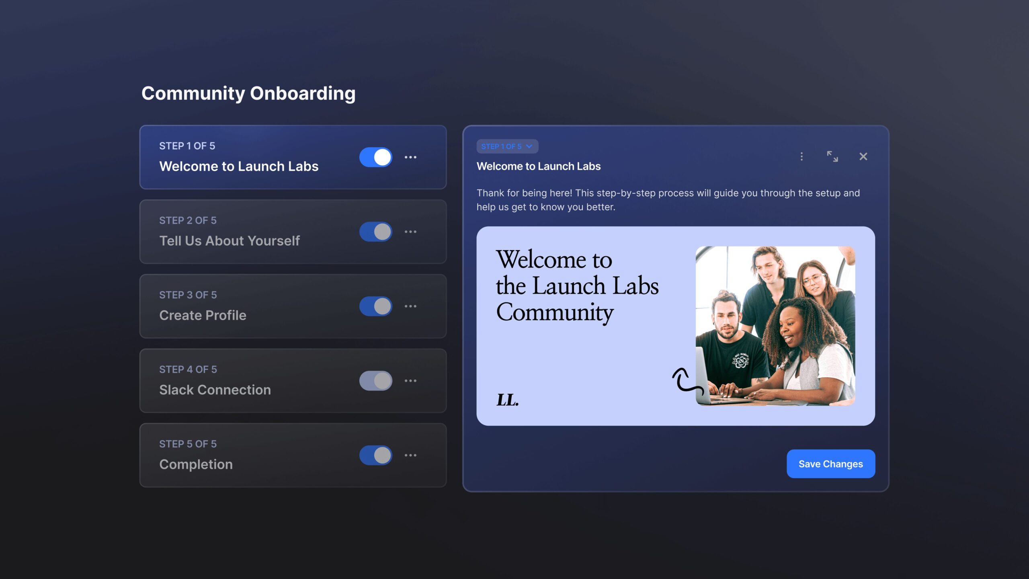
Task: Select the Step 3 Create Profile list item
Action: point(293,306)
